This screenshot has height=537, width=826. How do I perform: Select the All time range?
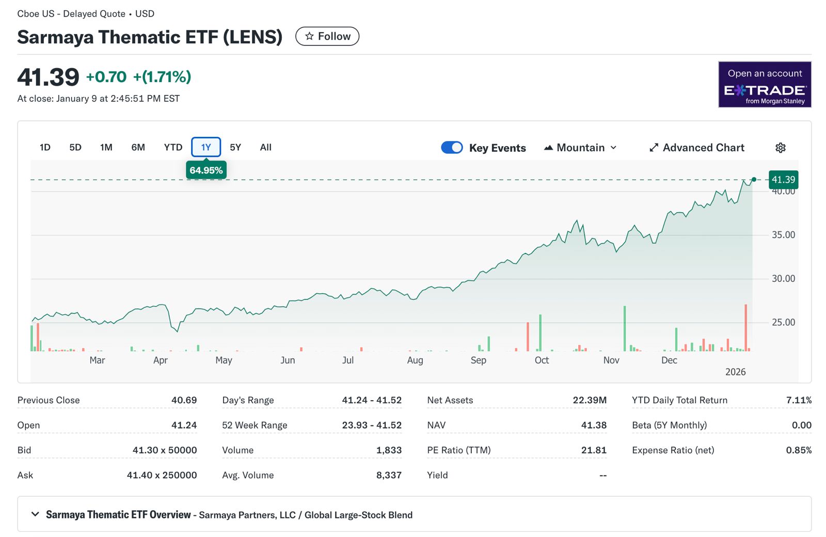tap(265, 148)
